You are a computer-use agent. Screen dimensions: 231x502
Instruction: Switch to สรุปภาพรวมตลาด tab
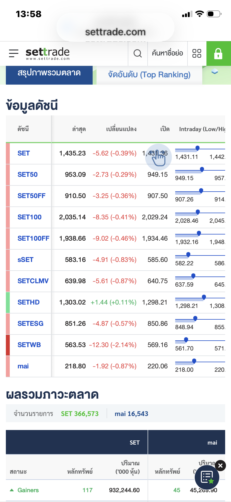pos(49,73)
